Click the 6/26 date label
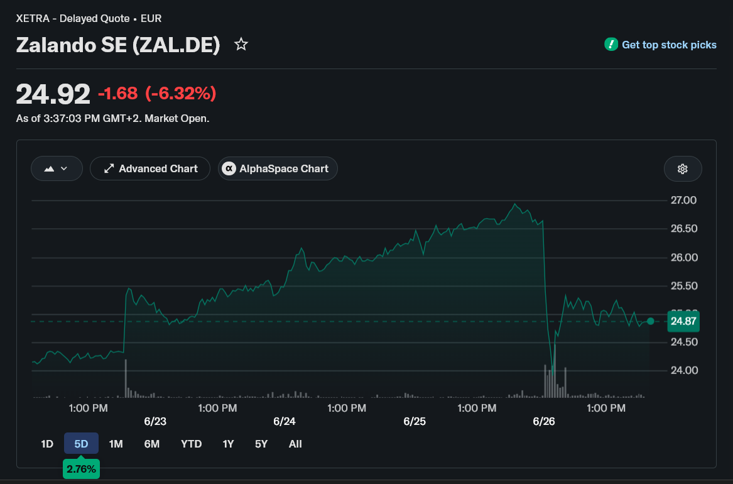Screen dimensions: 733x484 (x=544, y=421)
